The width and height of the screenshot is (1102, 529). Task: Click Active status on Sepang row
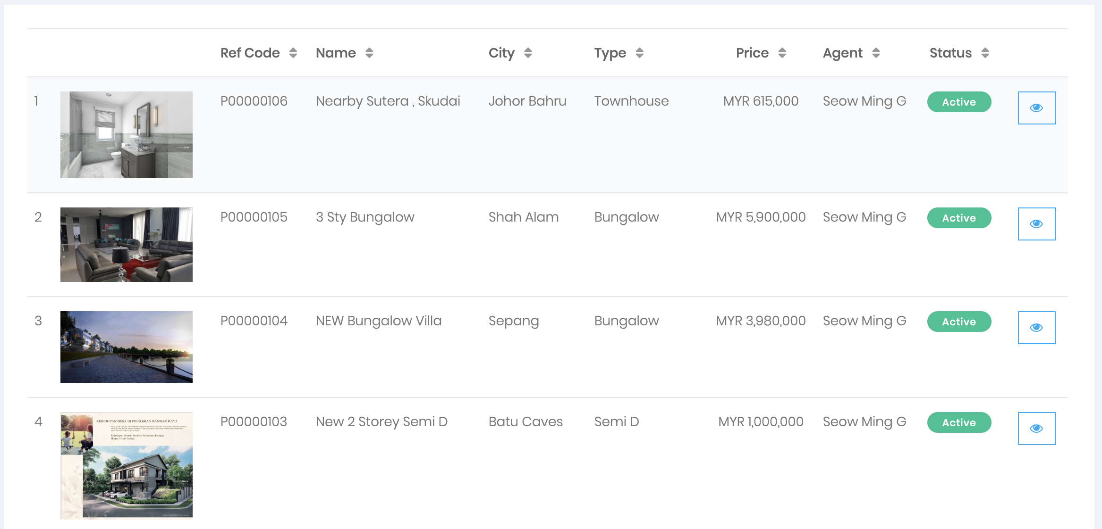click(959, 322)
